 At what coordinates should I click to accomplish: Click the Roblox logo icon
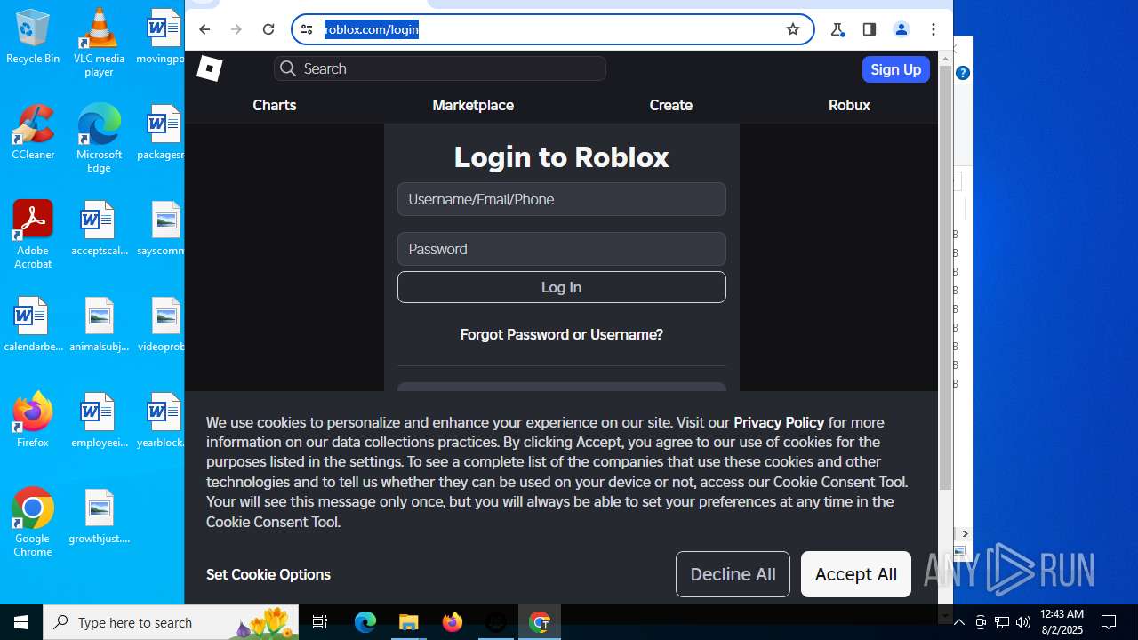tap(209, 68)
